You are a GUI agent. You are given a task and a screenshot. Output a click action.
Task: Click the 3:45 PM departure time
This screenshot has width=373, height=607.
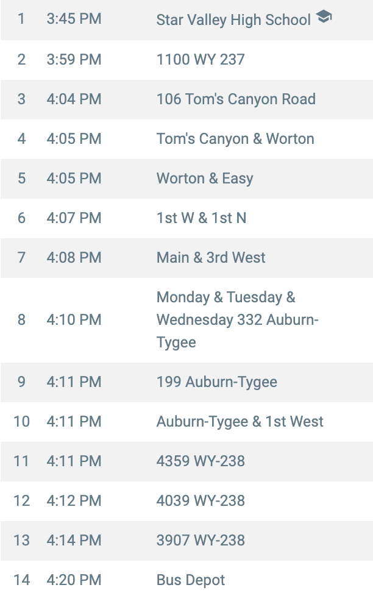pos(74,20)
